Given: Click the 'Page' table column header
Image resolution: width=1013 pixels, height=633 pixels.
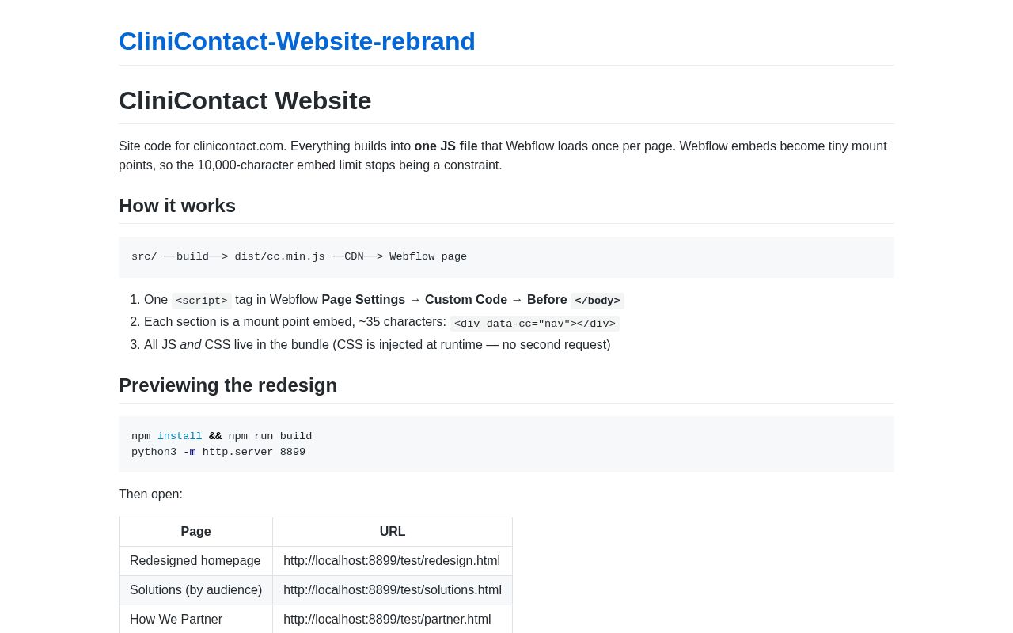Looking at the screenshot, I should tap(195, 532).
